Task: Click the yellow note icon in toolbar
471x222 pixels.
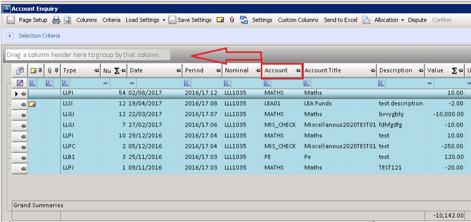Action: click(220, 20)
